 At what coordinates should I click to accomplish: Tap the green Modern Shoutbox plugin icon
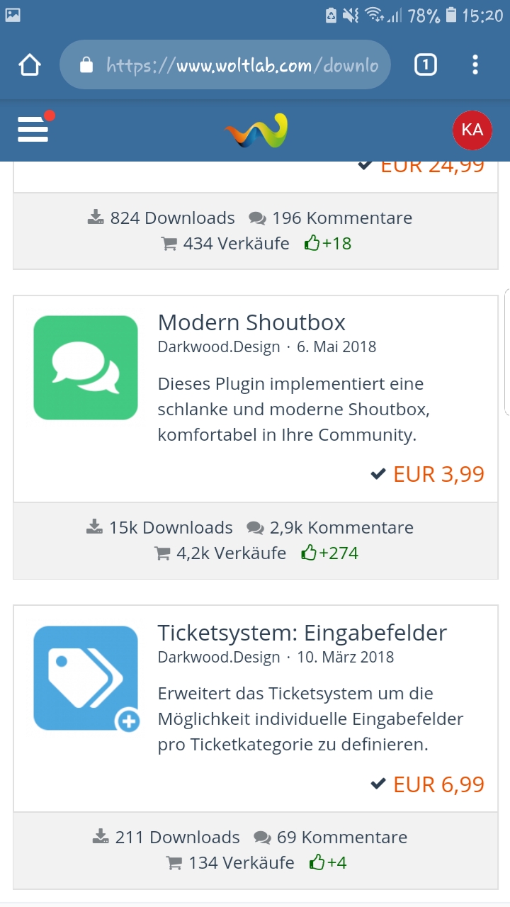(86, 368)
